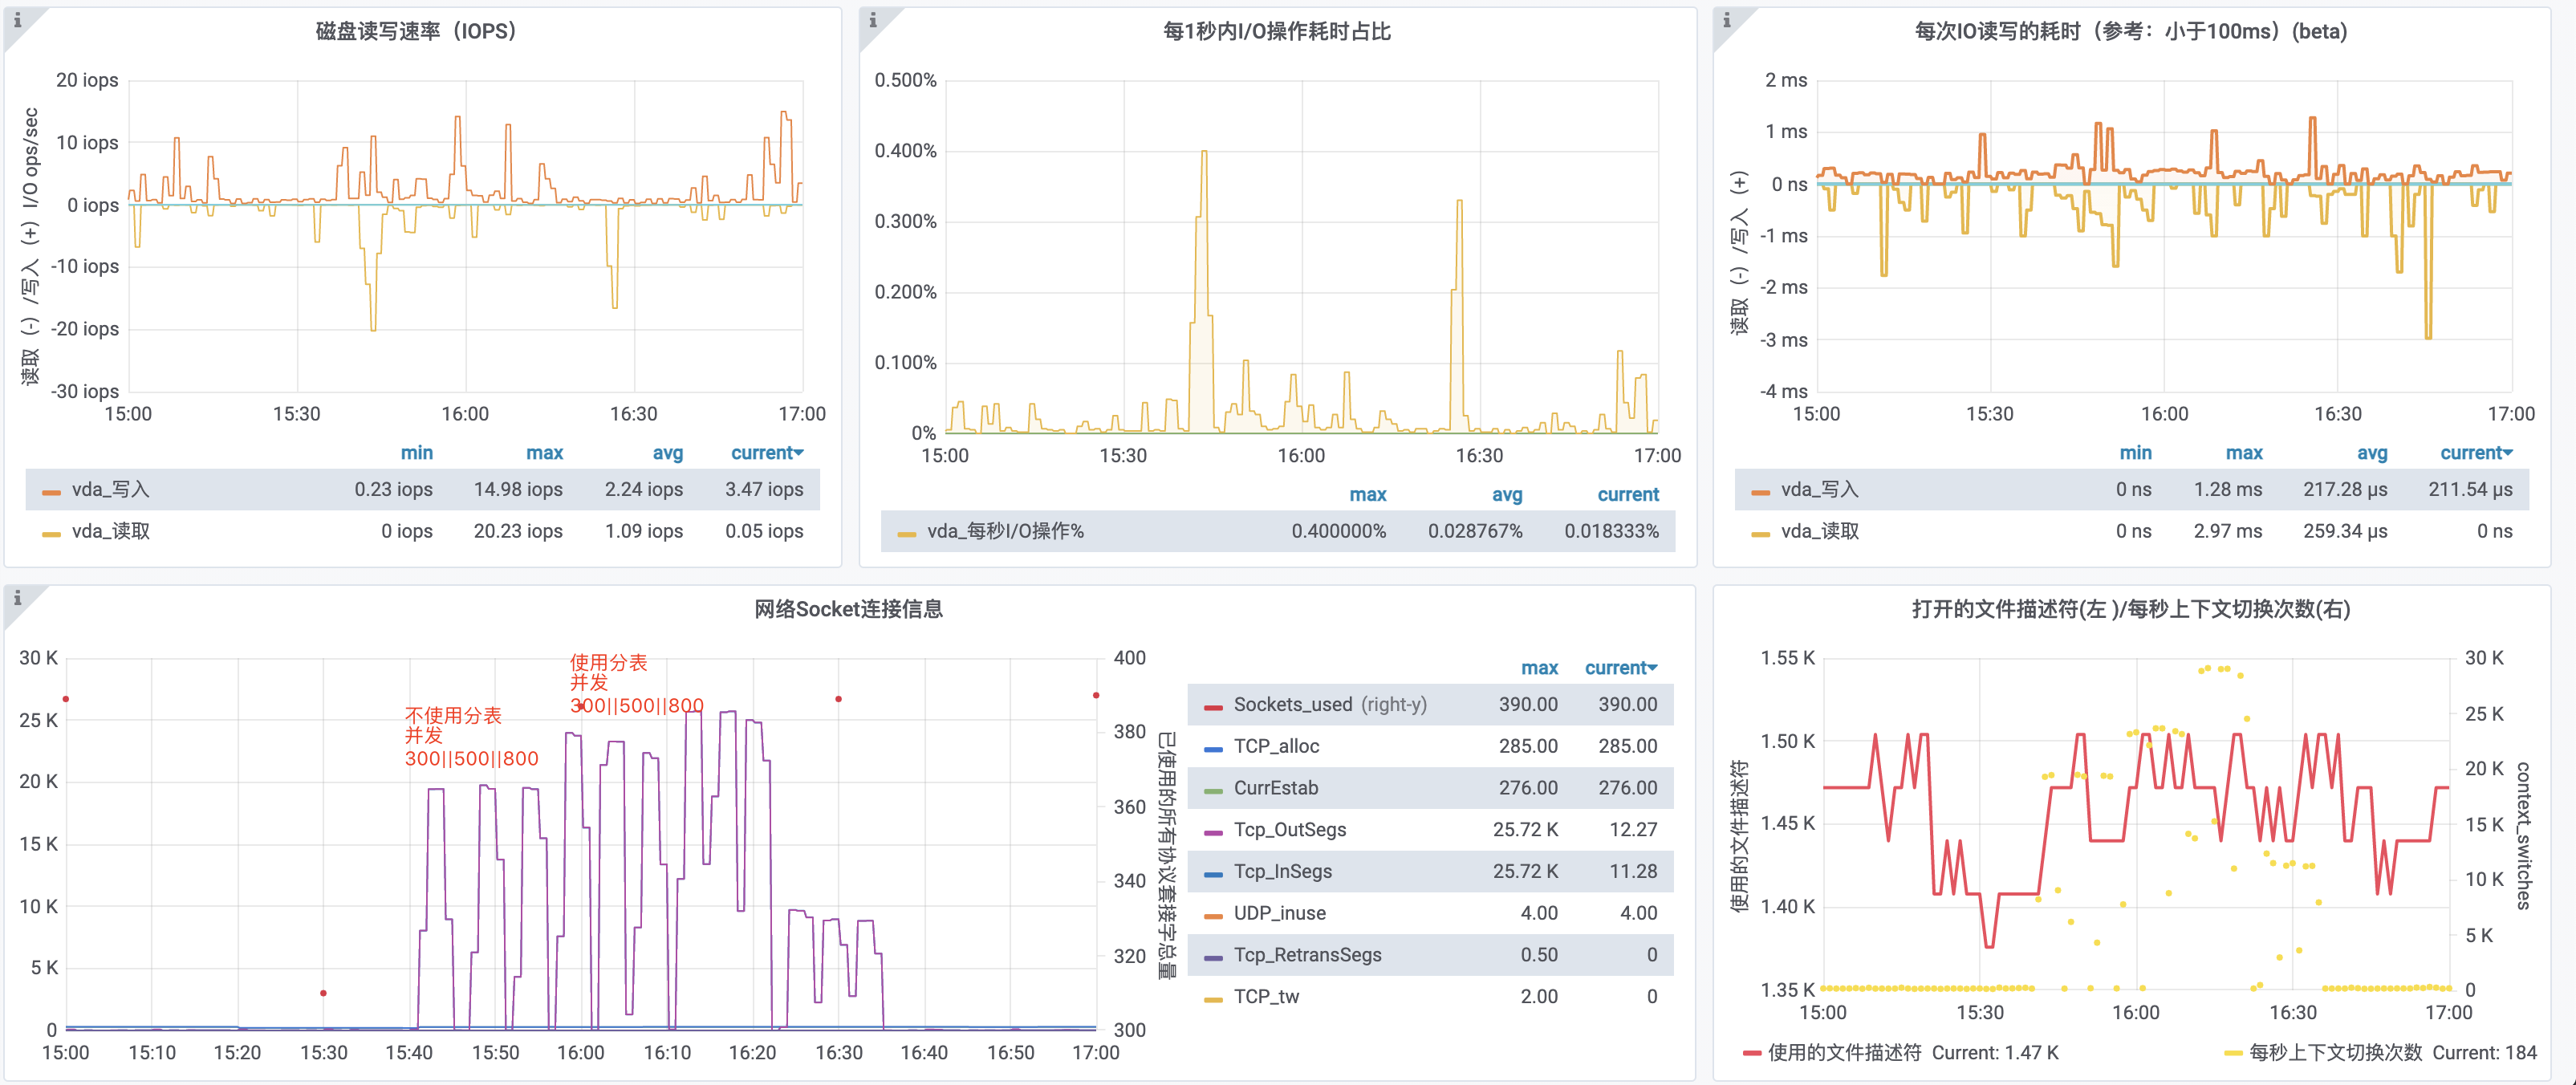Sort I/O占比 legend by avg column

point(1506,495)
